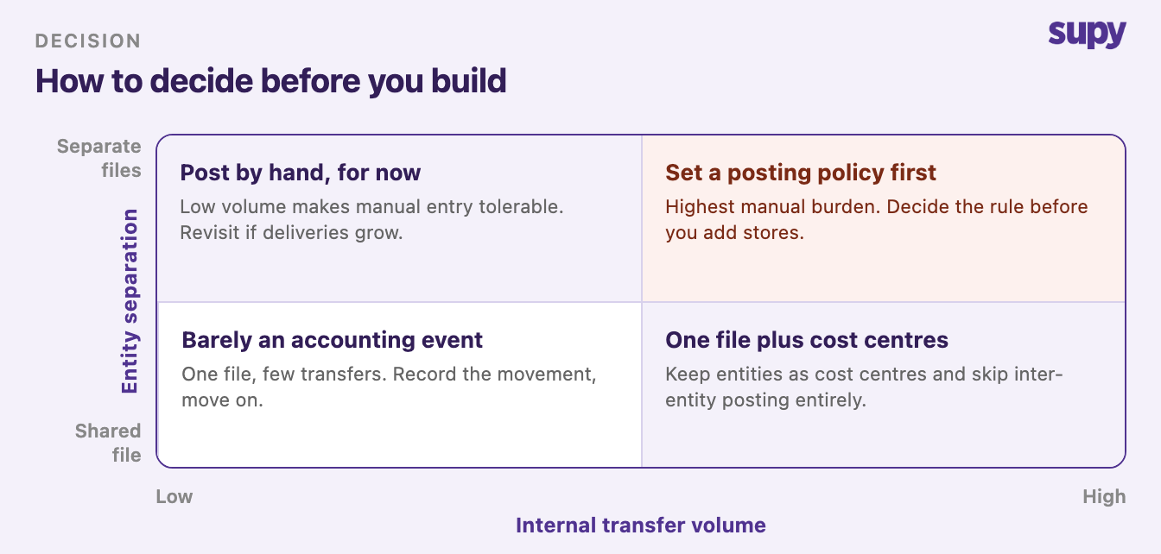Click the 'High' axis marker
This screenshot has height=554, width=1161.
tap(1105, 496)
